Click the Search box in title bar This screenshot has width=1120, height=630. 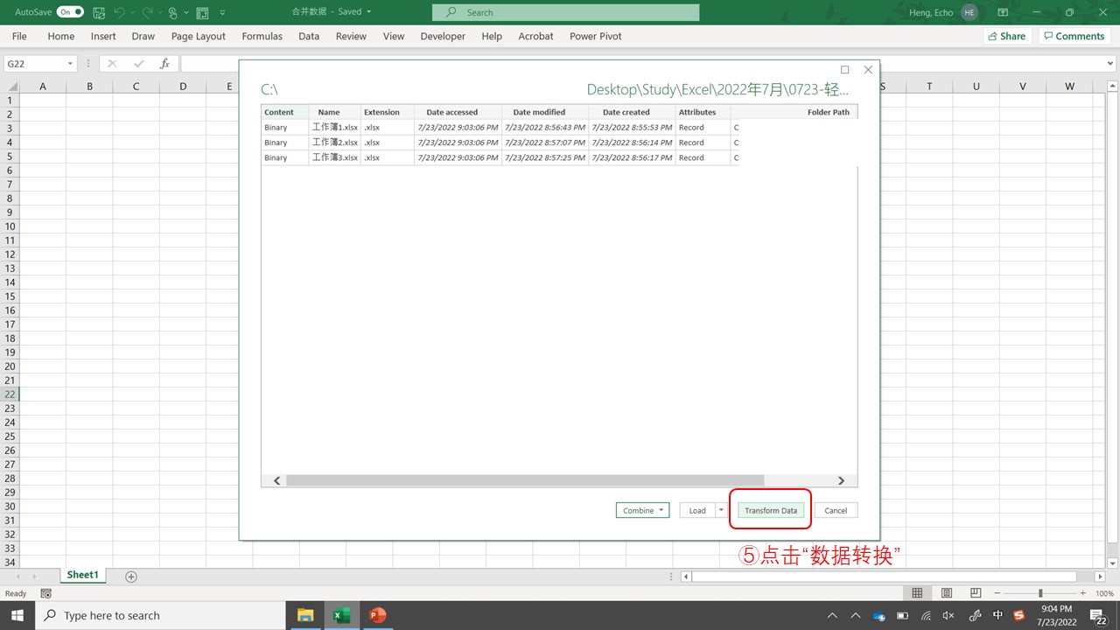(x=565, y=12)
